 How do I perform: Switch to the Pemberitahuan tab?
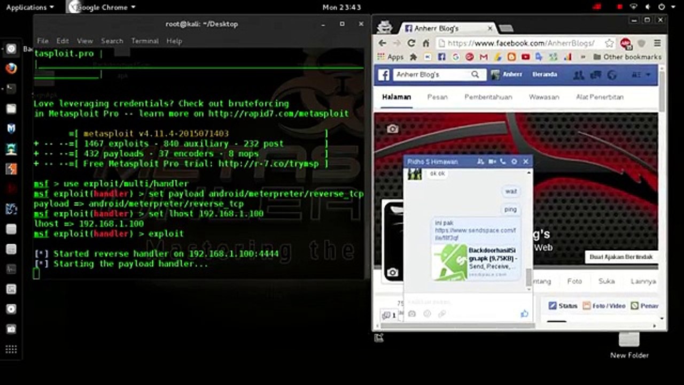pos(488,97)
